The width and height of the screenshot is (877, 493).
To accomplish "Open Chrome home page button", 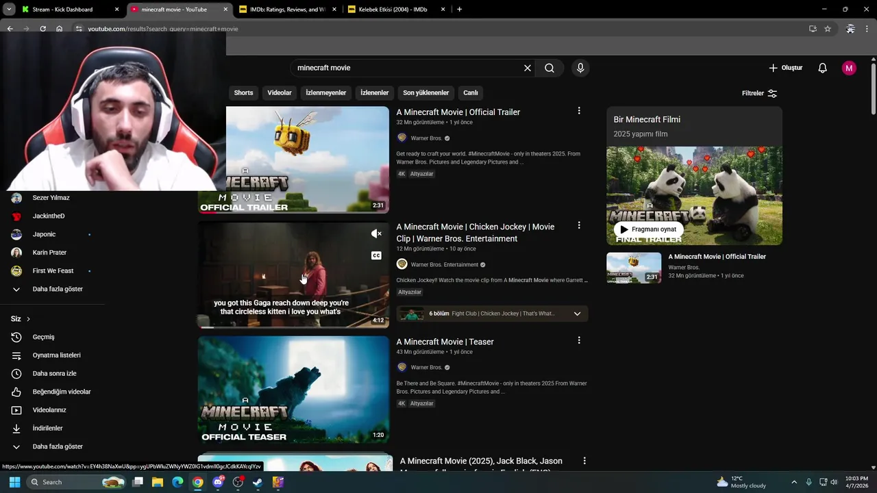I will coord(59,29).
